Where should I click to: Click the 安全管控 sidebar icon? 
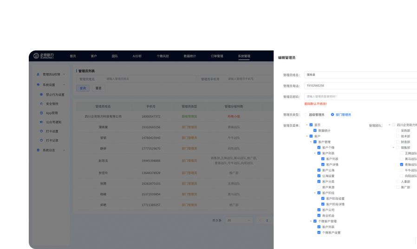click(x=41, y=104)
